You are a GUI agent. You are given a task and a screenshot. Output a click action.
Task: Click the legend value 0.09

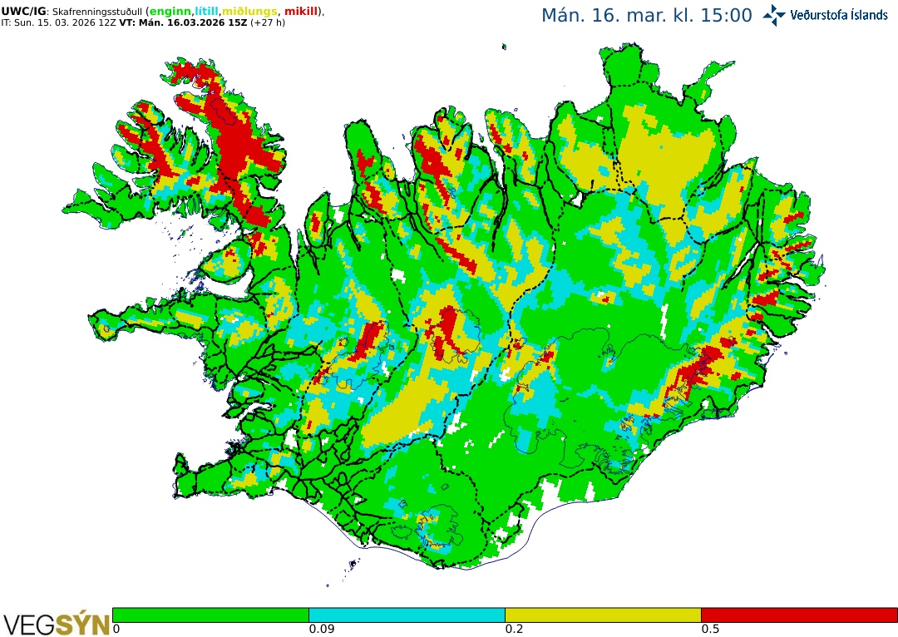click(321, 629)
